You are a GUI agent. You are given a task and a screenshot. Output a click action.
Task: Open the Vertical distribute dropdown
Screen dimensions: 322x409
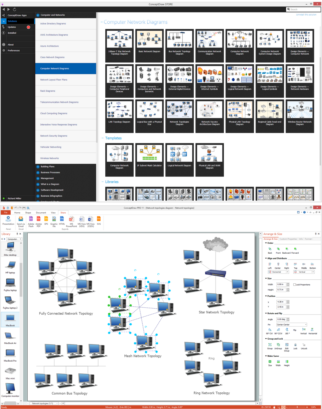pos(313,272)
